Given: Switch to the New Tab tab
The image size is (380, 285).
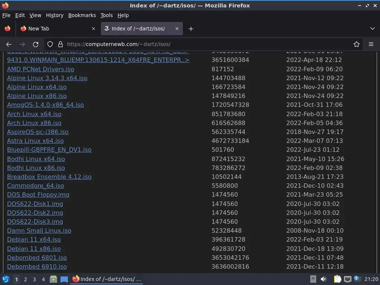Looking at the screenshot, I should [58, 29].
